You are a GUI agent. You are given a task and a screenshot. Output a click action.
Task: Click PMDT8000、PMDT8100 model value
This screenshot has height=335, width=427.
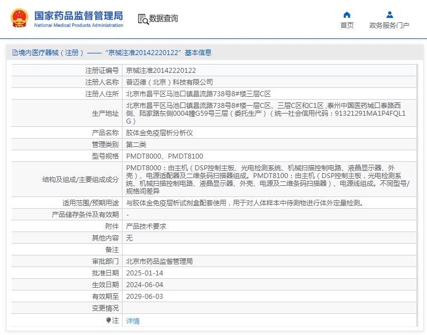pyautogui.click(x=165, y=156)
